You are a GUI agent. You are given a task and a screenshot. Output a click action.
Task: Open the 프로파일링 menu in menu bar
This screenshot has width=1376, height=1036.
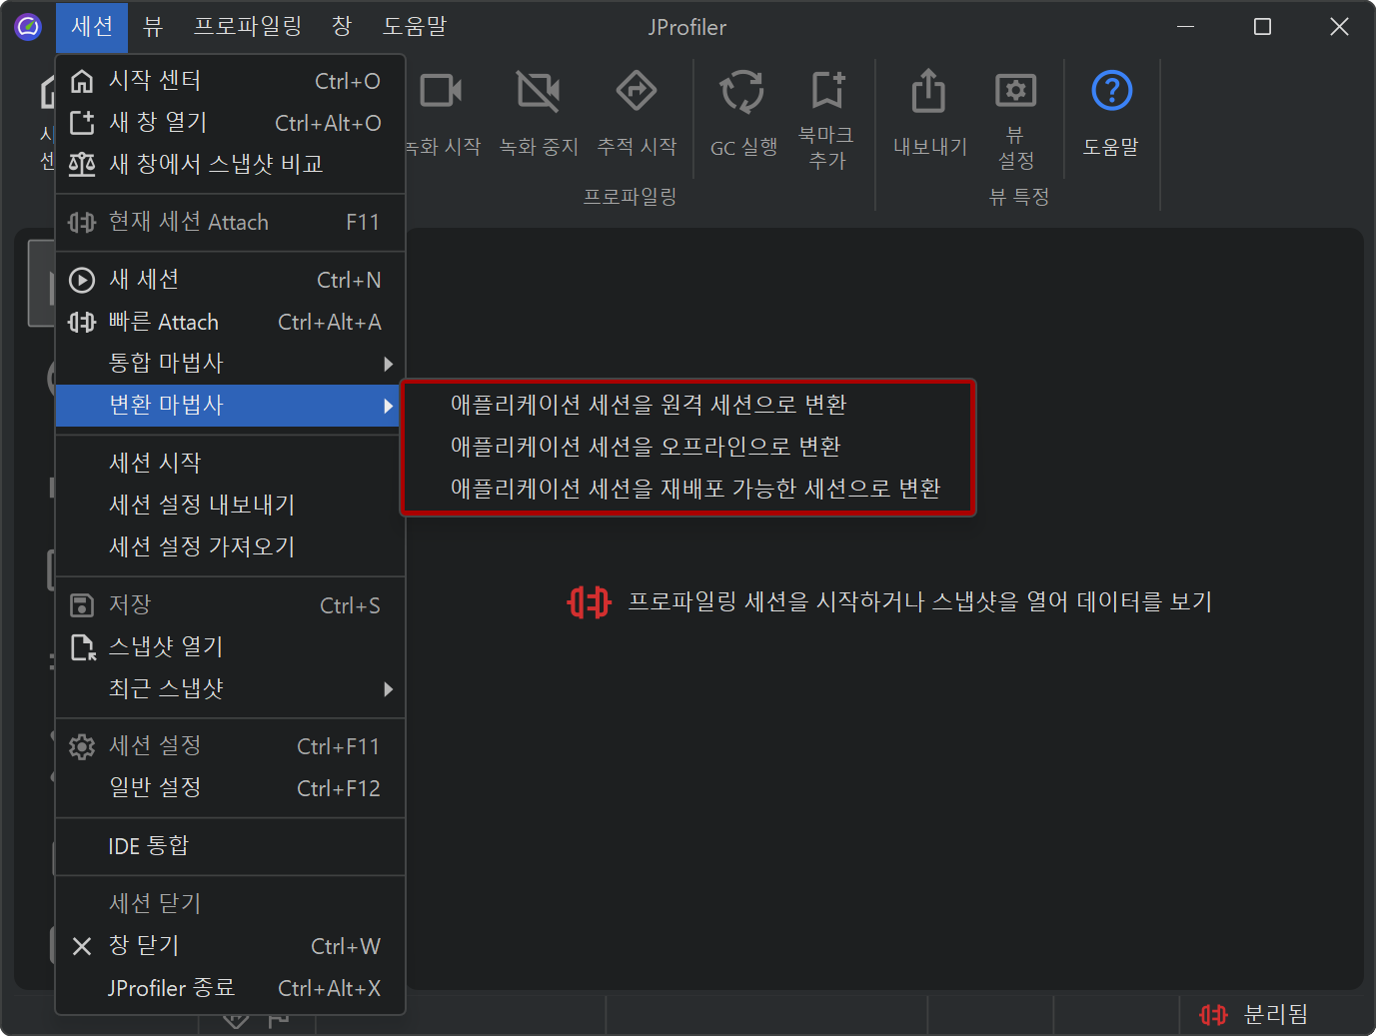point(247,27)
